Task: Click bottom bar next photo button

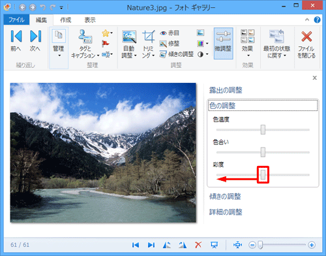Action: (151, 245)
